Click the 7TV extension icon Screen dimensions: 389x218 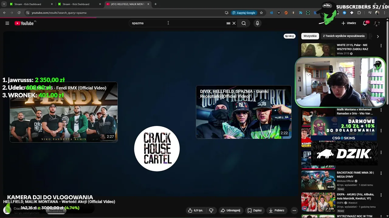[x=301, y=13]
